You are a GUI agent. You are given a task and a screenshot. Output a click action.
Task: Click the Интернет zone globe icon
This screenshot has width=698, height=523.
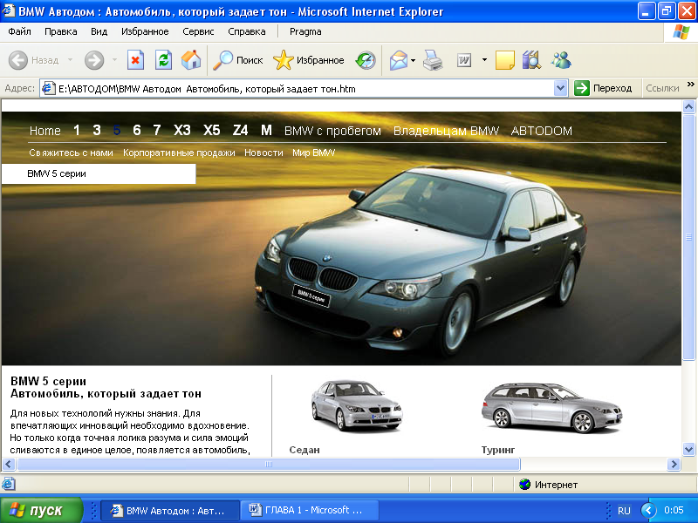click(x=525, y=485)
